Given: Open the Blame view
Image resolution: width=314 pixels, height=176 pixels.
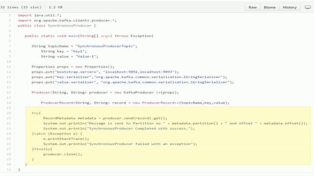Looking at the screenshot, I should coord(269,7).
